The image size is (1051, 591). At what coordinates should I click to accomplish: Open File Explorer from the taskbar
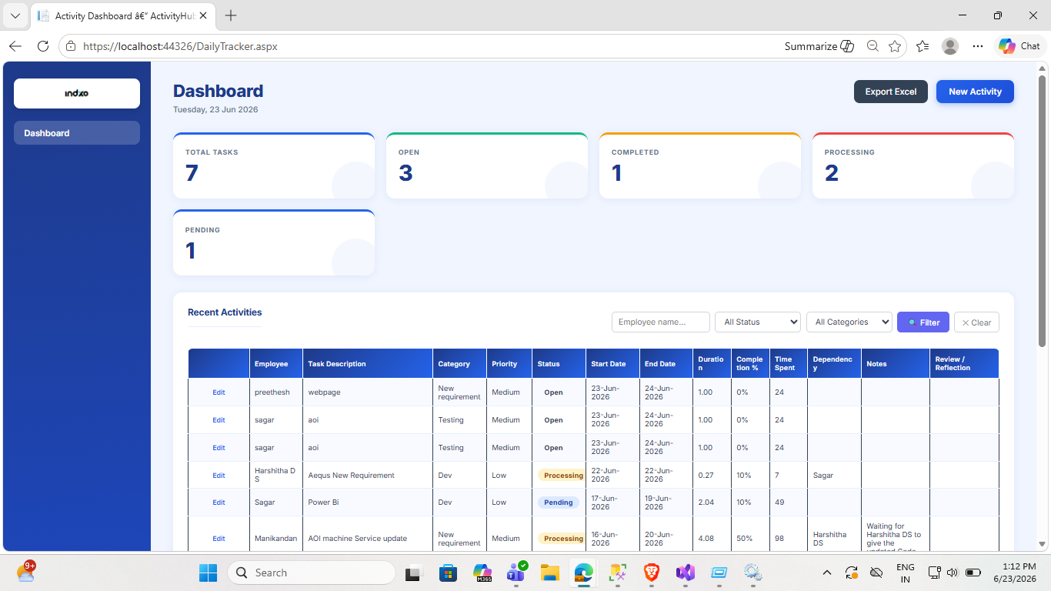click(550, 573)
